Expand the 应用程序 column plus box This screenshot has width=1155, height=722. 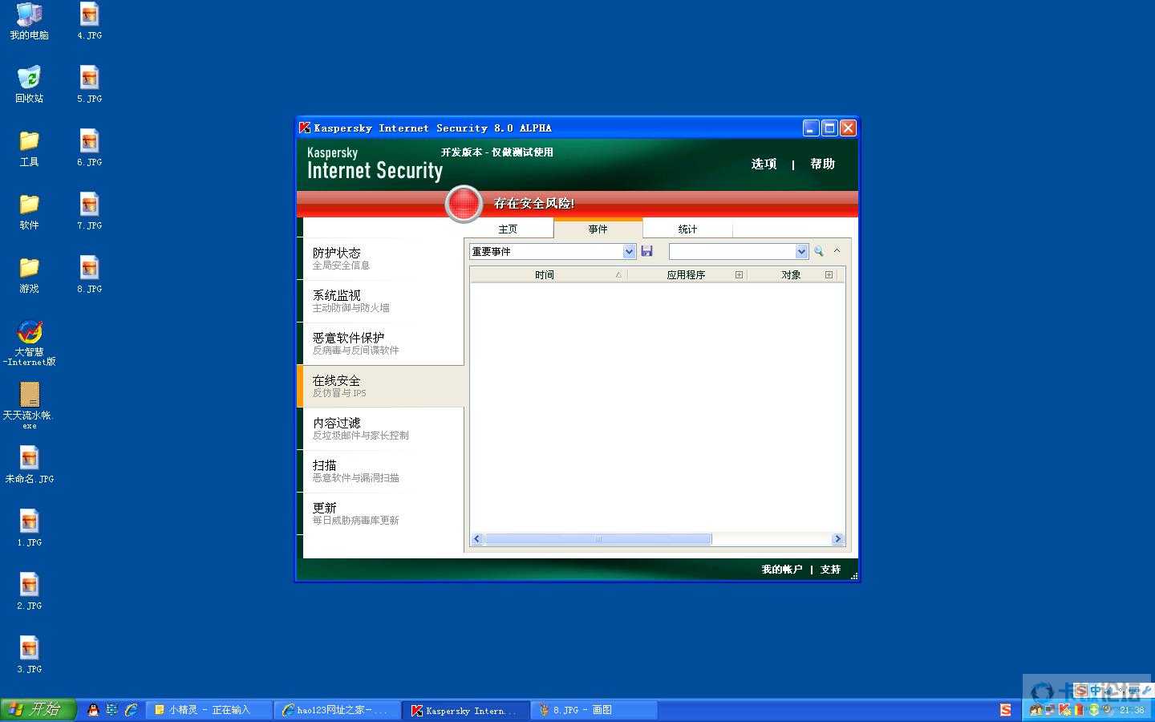point(739,274)
